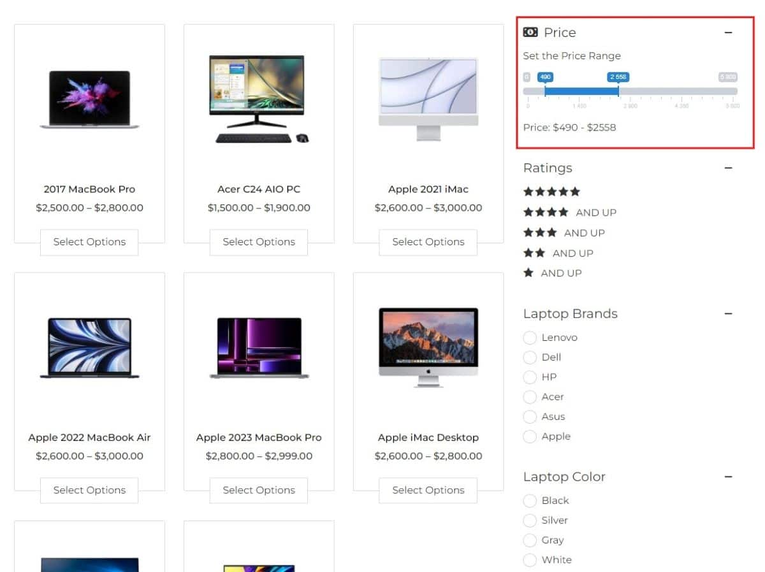The image size is (765, 572).
Task: Click Select Options for Apple iMac Desktop
Action: click(428, 490)
